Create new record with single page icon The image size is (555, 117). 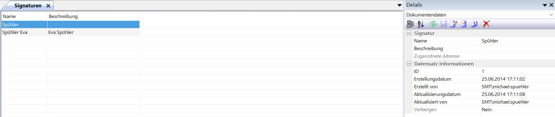(x=464, y=24)
